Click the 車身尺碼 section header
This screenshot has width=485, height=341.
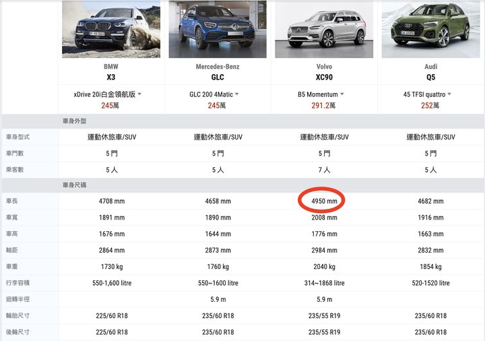[74, 185]
